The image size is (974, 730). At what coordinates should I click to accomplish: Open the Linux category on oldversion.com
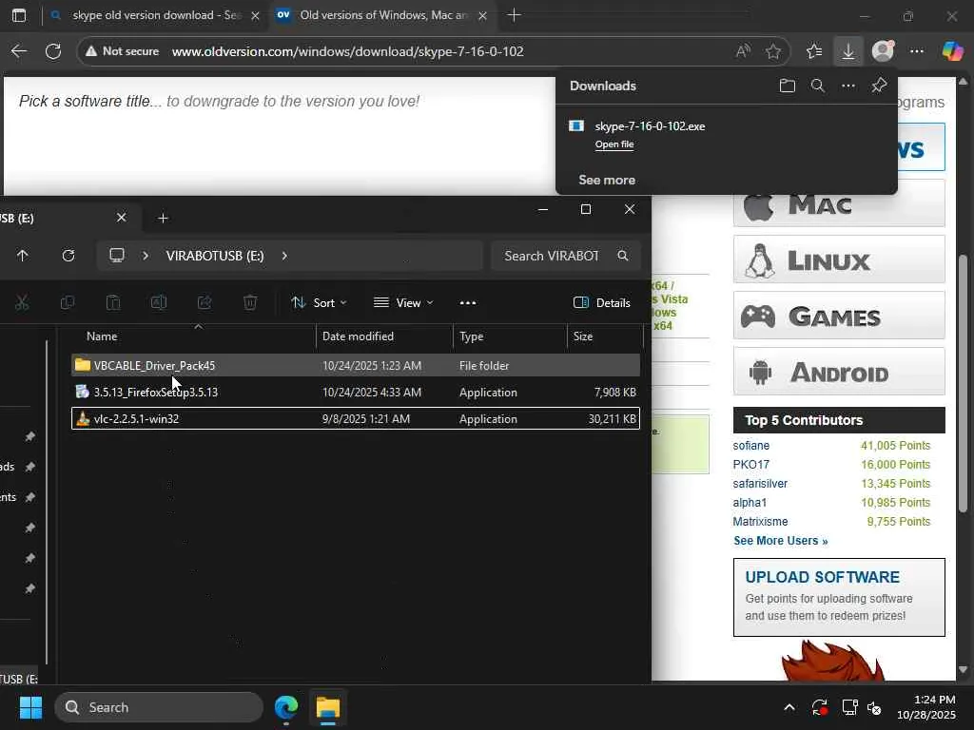tap(839, 259)
